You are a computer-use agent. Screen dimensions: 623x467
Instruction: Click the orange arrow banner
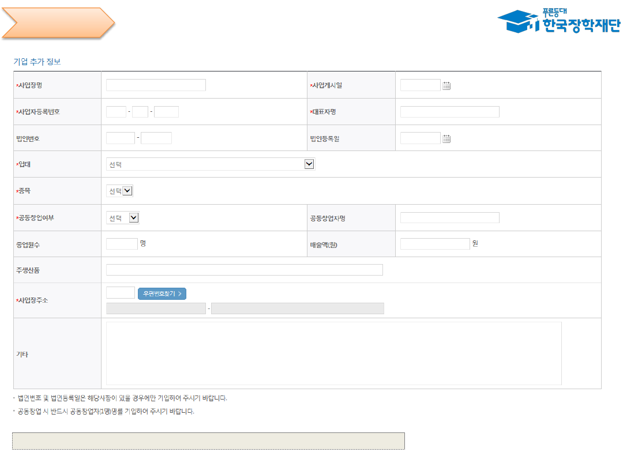point(58,23)
